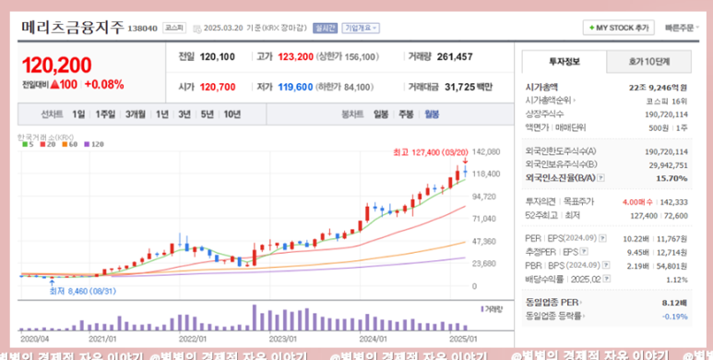Open the 동일업종 PER link arrow
The image size is (713, 360).
[x=581, y=302]
